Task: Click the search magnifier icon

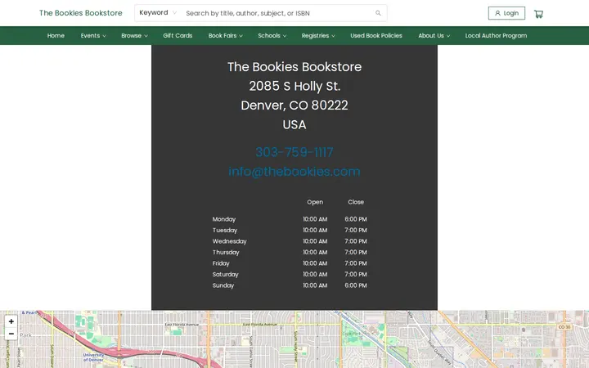Action: point(378,13)
